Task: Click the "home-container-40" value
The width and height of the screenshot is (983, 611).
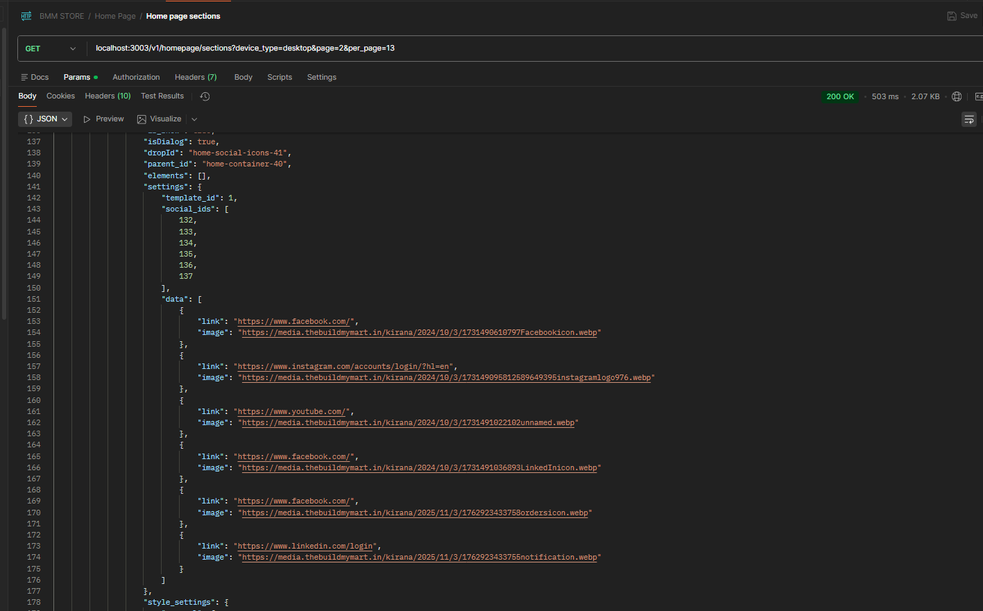Action: point(245,164)
